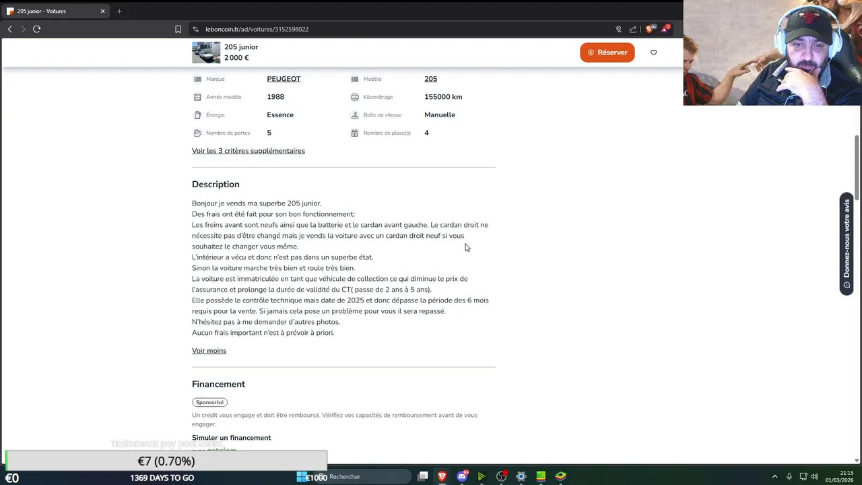Open Brave browser from taskbar
The image size is (862, 485).
pos(442,476)
